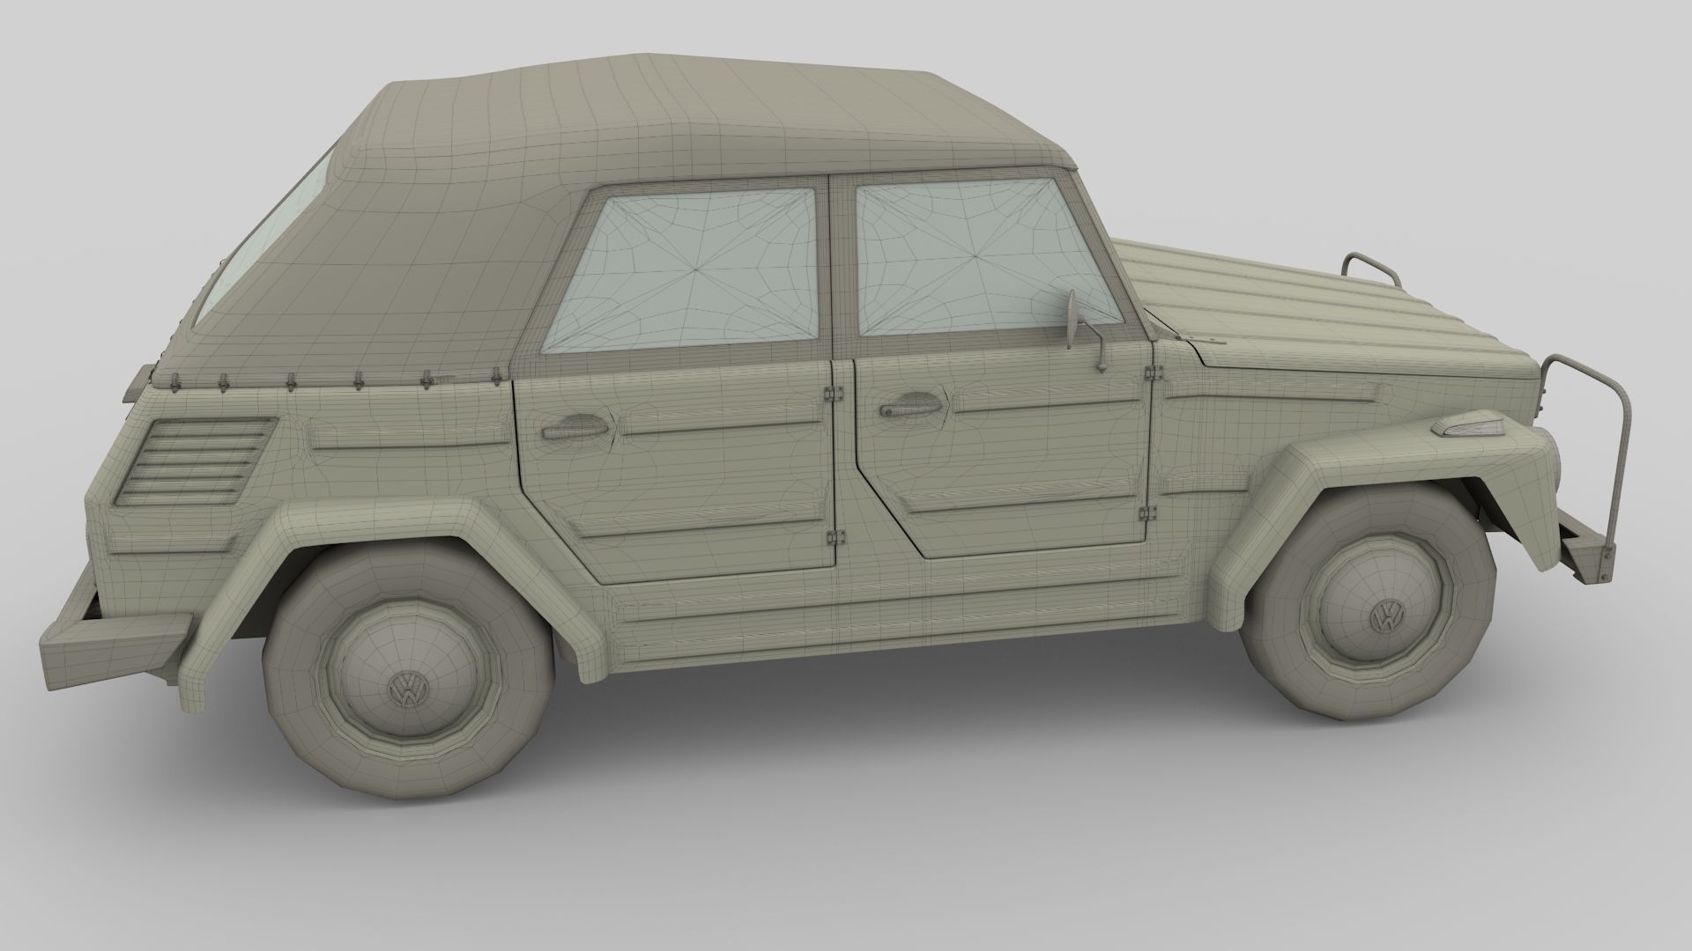Select the front door window glass
1692x951 pixels.
click(x=976, y=257)
